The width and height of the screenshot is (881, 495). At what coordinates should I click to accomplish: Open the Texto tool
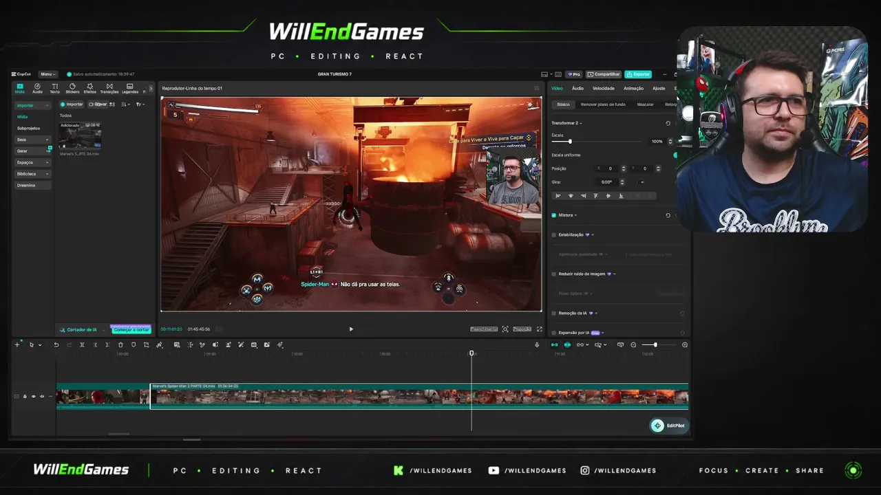coord(54,88)
